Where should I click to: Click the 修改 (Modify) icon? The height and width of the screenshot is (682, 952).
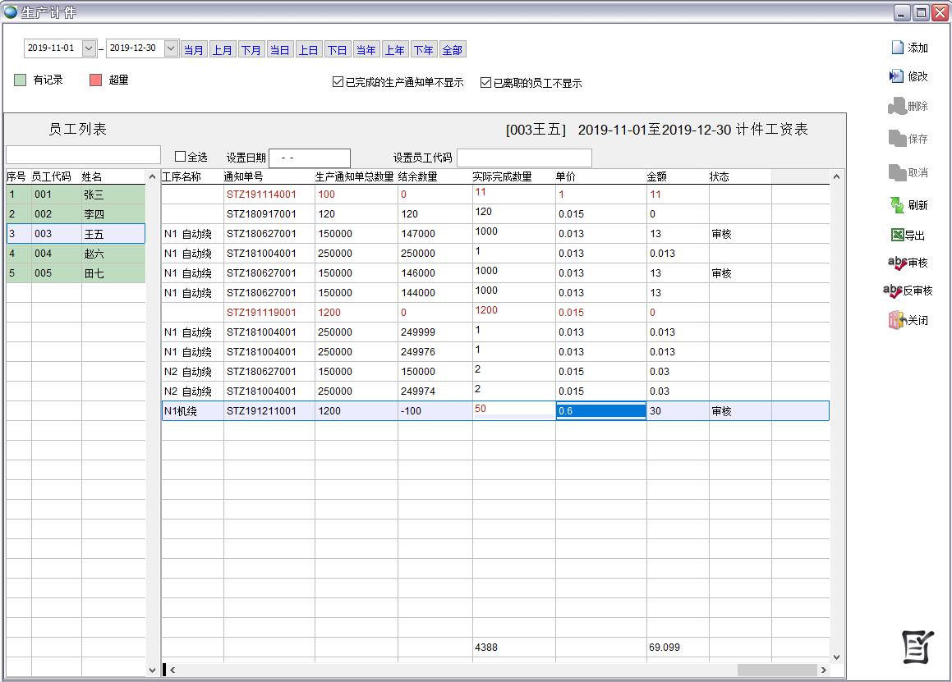(896, 76)
